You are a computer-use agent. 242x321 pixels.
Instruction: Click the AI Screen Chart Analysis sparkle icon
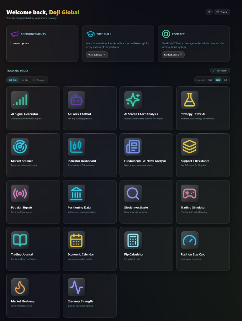133,100
